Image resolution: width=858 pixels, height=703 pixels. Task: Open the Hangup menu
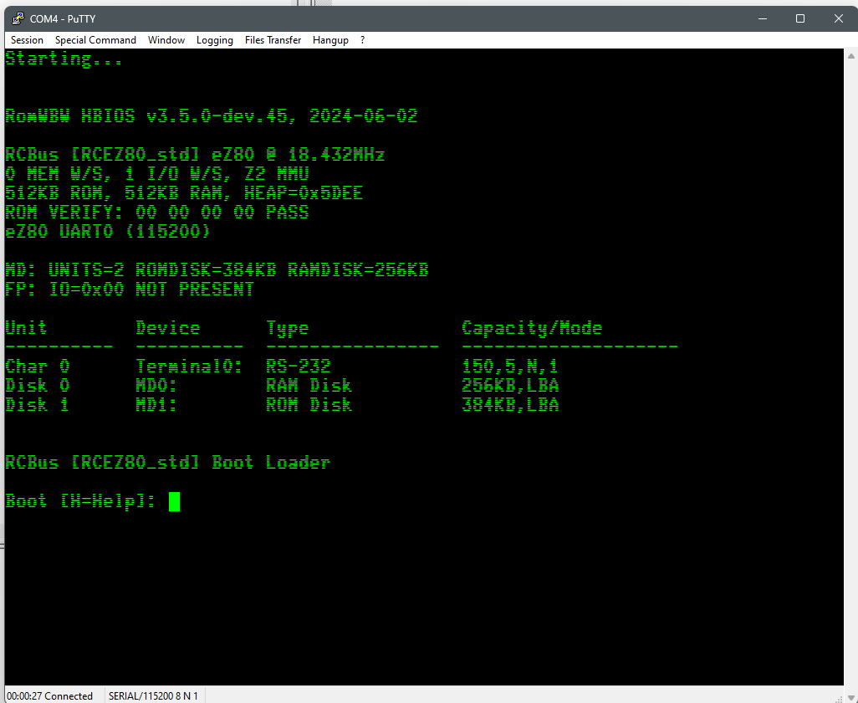[x=330, y=40]
